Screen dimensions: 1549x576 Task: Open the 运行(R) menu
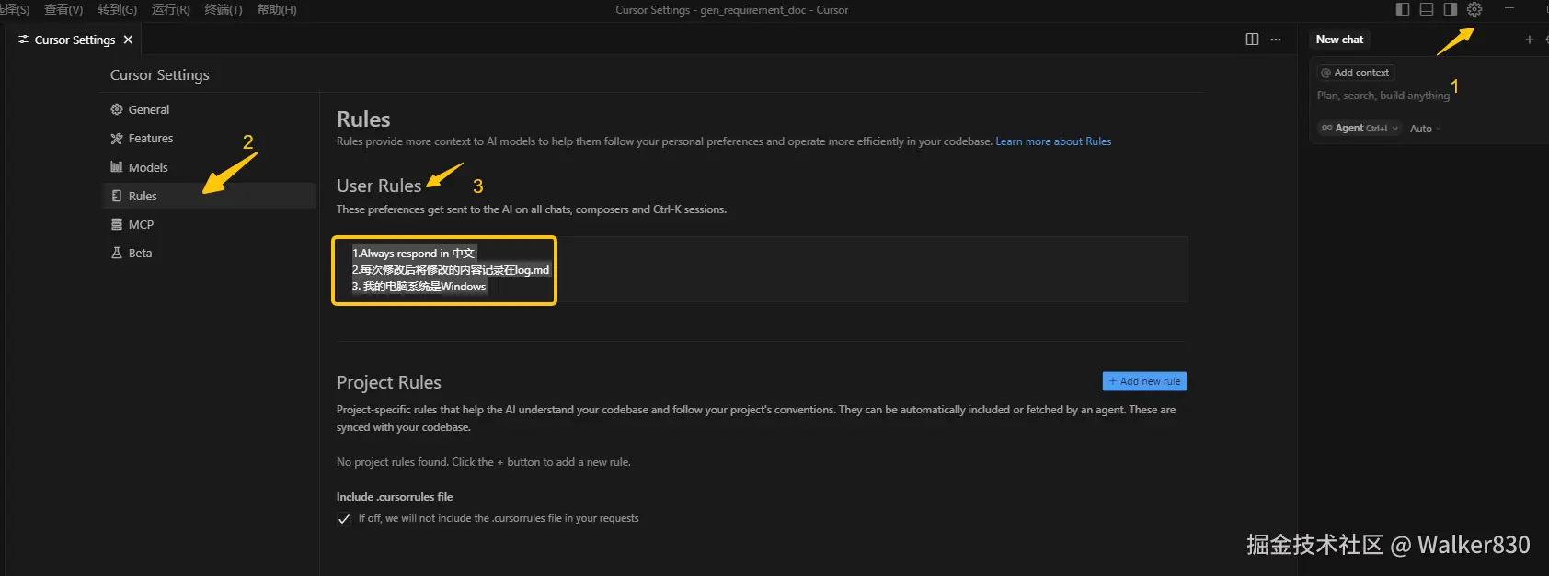pos(171,9)
